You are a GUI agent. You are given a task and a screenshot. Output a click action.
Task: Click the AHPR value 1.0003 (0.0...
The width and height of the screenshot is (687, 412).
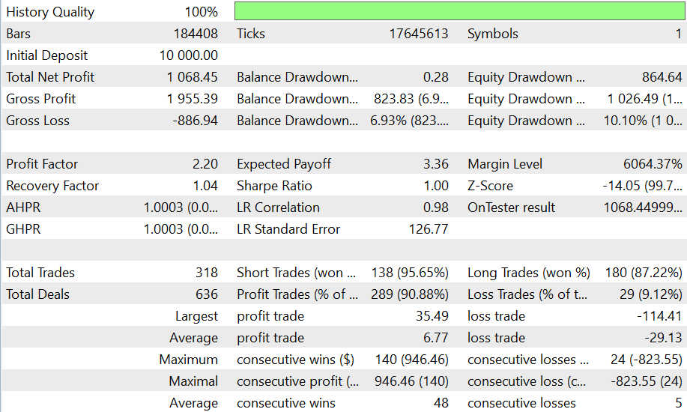click(x=181, y=207)
